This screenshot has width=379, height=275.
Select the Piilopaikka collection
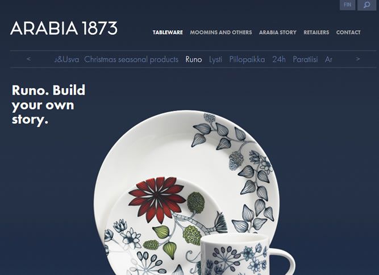click(247, 59)
